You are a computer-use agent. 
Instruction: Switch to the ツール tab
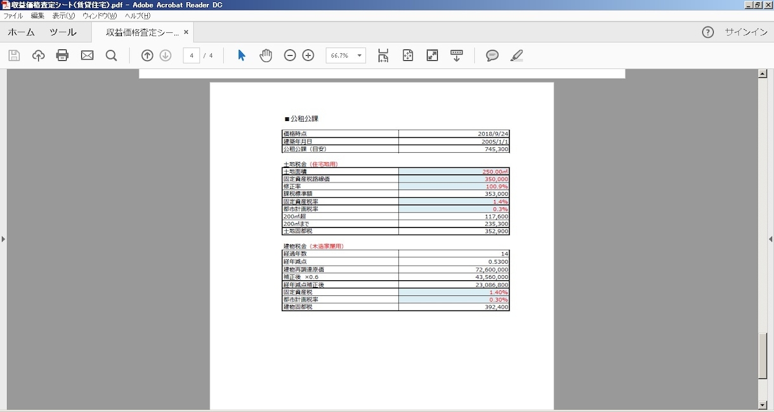click(63, 32)
